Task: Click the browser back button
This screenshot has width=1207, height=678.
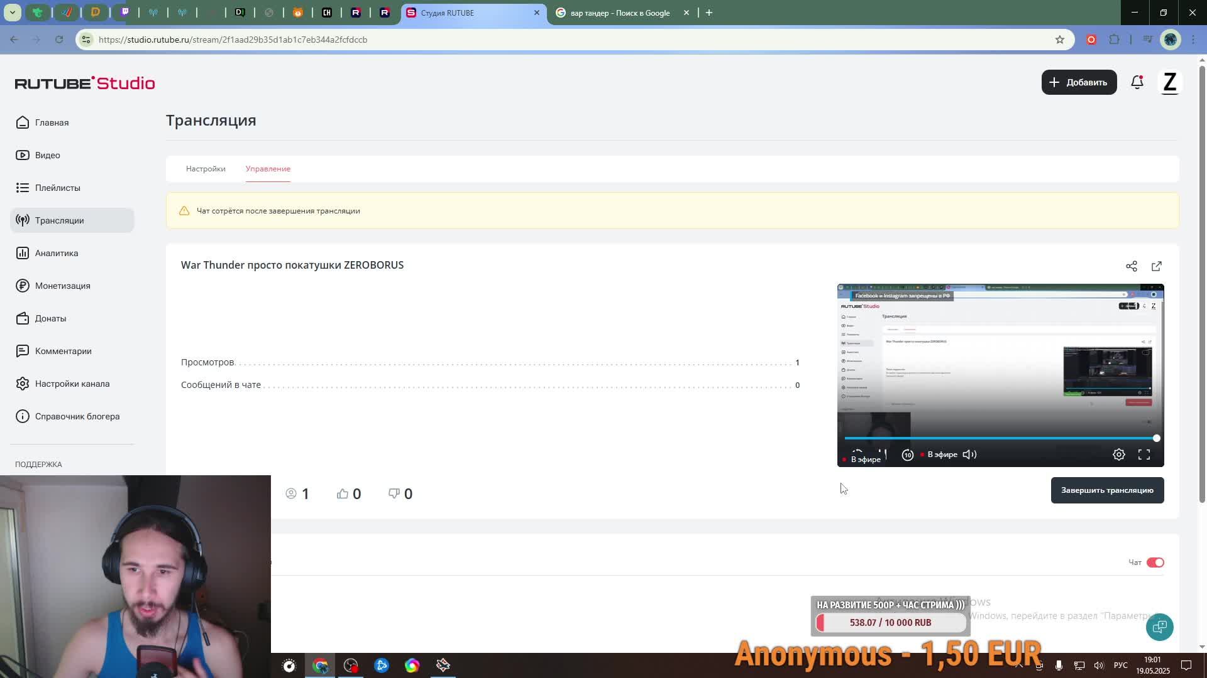Action: 14,40
